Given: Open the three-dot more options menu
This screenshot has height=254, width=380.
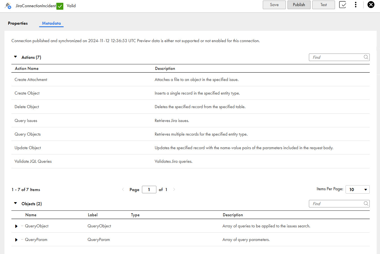Looking at the screenshot, I should click(356, 5).
